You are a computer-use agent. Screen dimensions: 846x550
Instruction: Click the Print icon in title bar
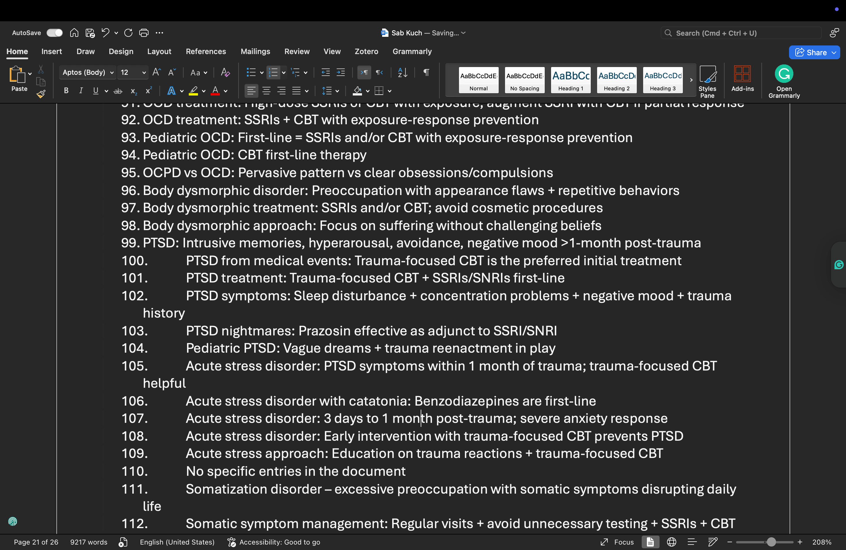pyautogui.click(x=144, y=33)
